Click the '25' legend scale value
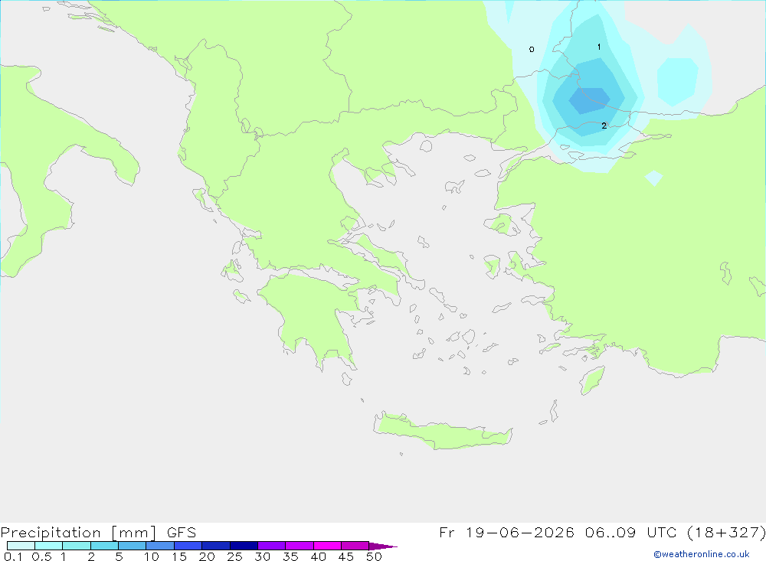The image size is (766, 561). pyautogui.click(x=234, y=556)
